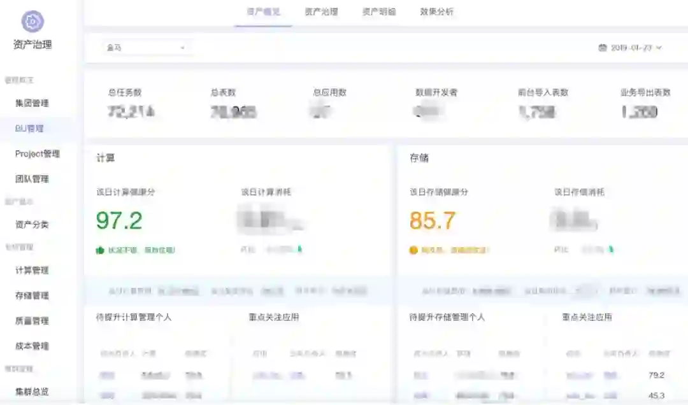
Task: Click the 45.3 health value in storage table
Action: (656, 395)
